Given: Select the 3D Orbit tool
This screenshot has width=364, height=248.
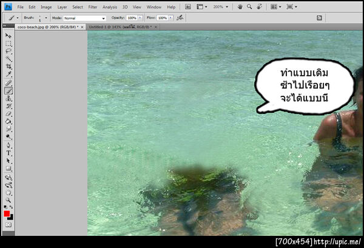Looking at the screenshot, I should pos(8,186).
